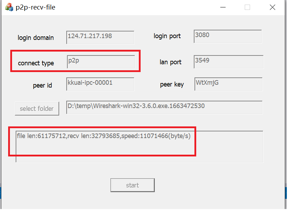Minimize the p2p-recv-file window

click(223, 7)
